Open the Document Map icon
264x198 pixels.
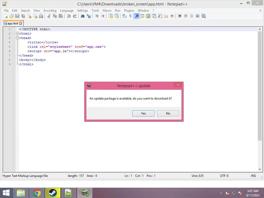[148, 16]
